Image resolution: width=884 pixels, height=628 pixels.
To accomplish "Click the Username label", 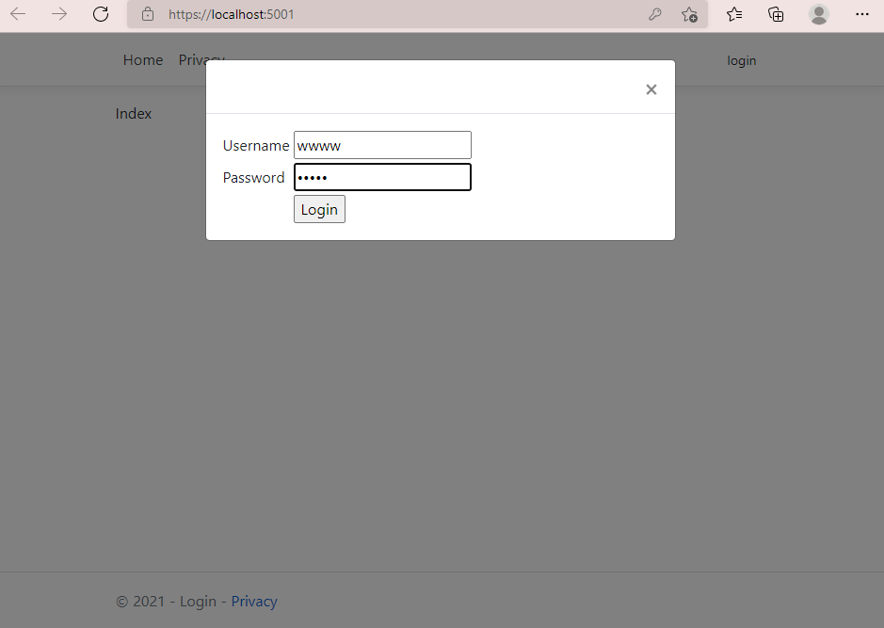I will (255, 145).
